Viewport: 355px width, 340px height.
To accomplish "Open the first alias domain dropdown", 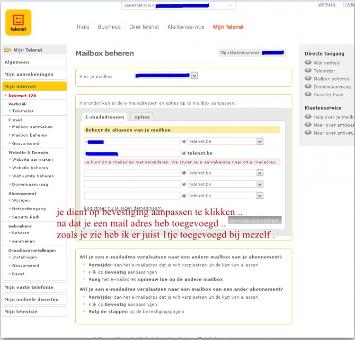I will point(260,141).
